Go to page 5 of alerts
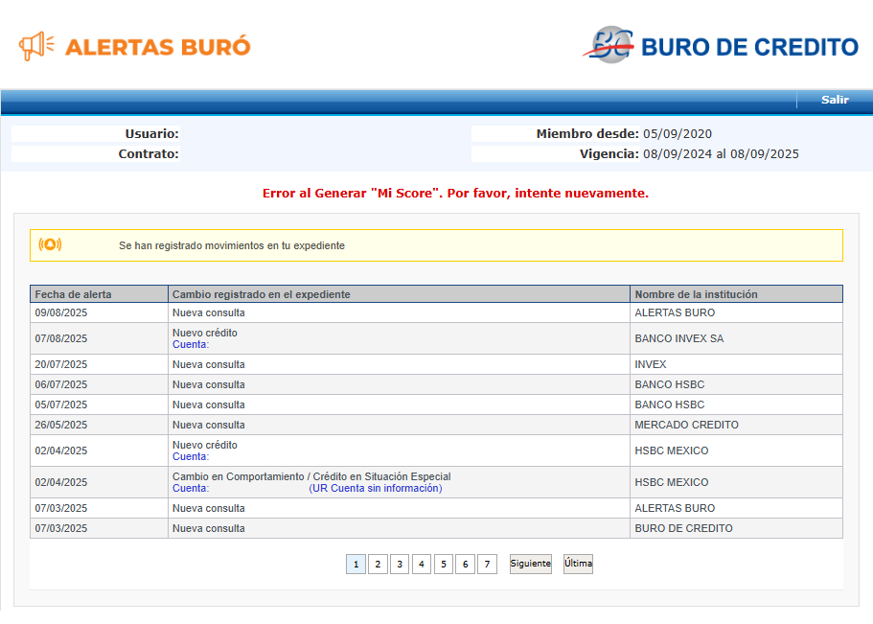873x624 pixels. tap(443, 564)
